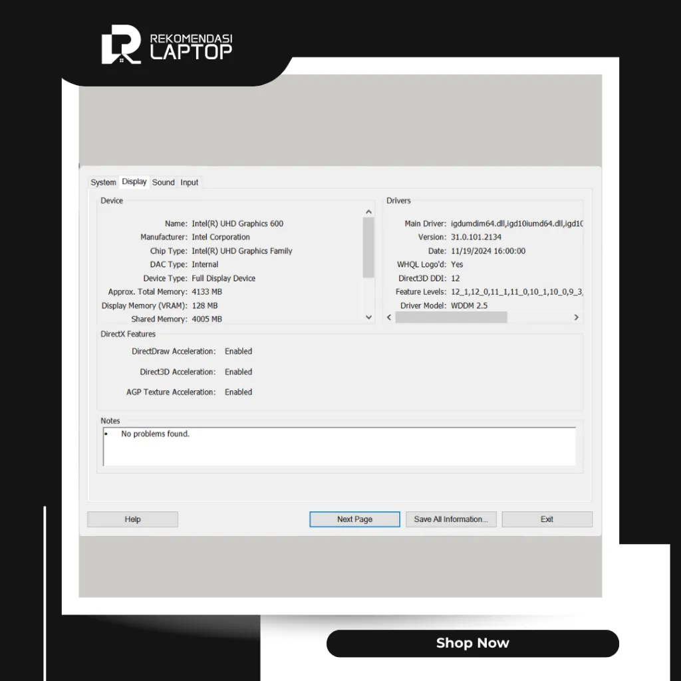The width and height of the screenshot is (681, 681).
Task: Switch to the System tab
Action: pos(103,182)
